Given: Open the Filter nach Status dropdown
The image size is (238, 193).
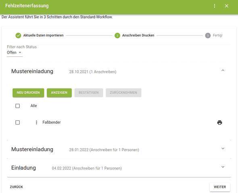Looking at the screenshot, I should (15, 53).
